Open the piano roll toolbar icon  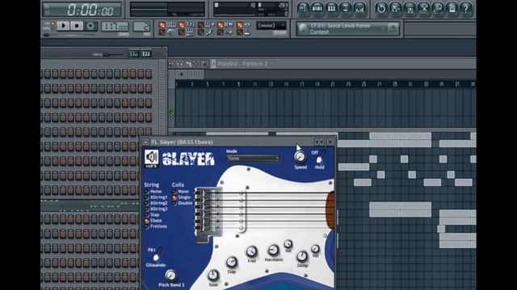[331, 9]
